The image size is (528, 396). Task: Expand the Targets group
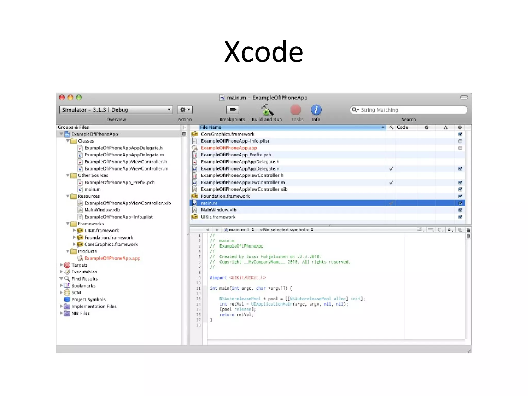coord(61,265)
